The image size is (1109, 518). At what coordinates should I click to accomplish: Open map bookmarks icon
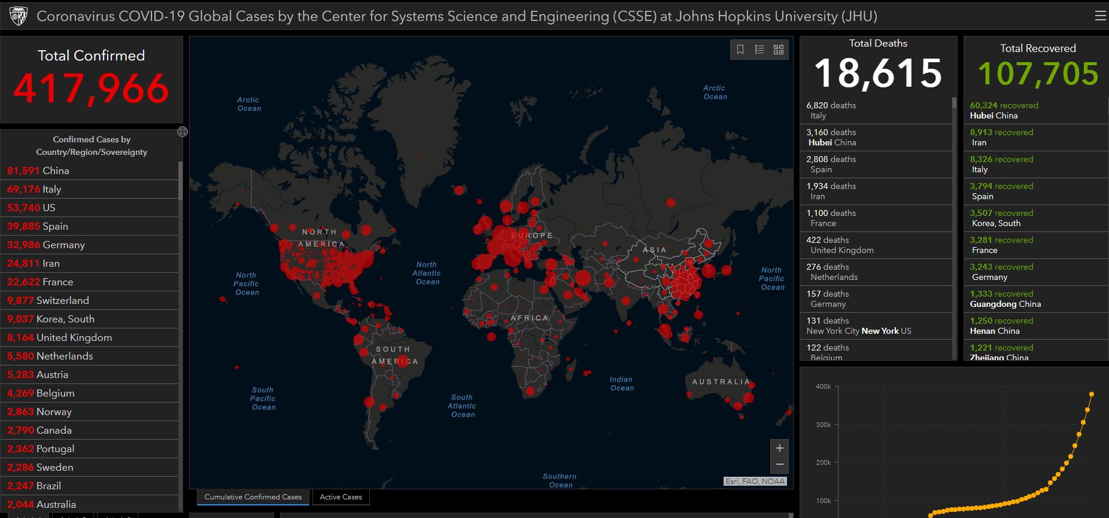(x=740, y=50)
